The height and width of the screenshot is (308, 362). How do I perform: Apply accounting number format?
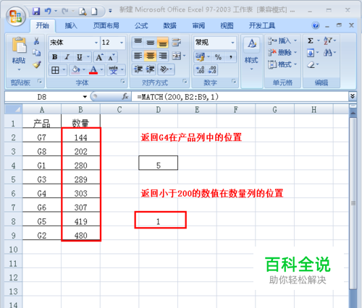click(200, 57)
